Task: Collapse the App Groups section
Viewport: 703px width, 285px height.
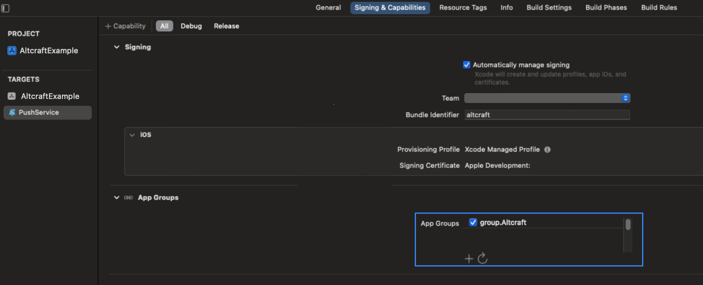Action: [117, 197]
